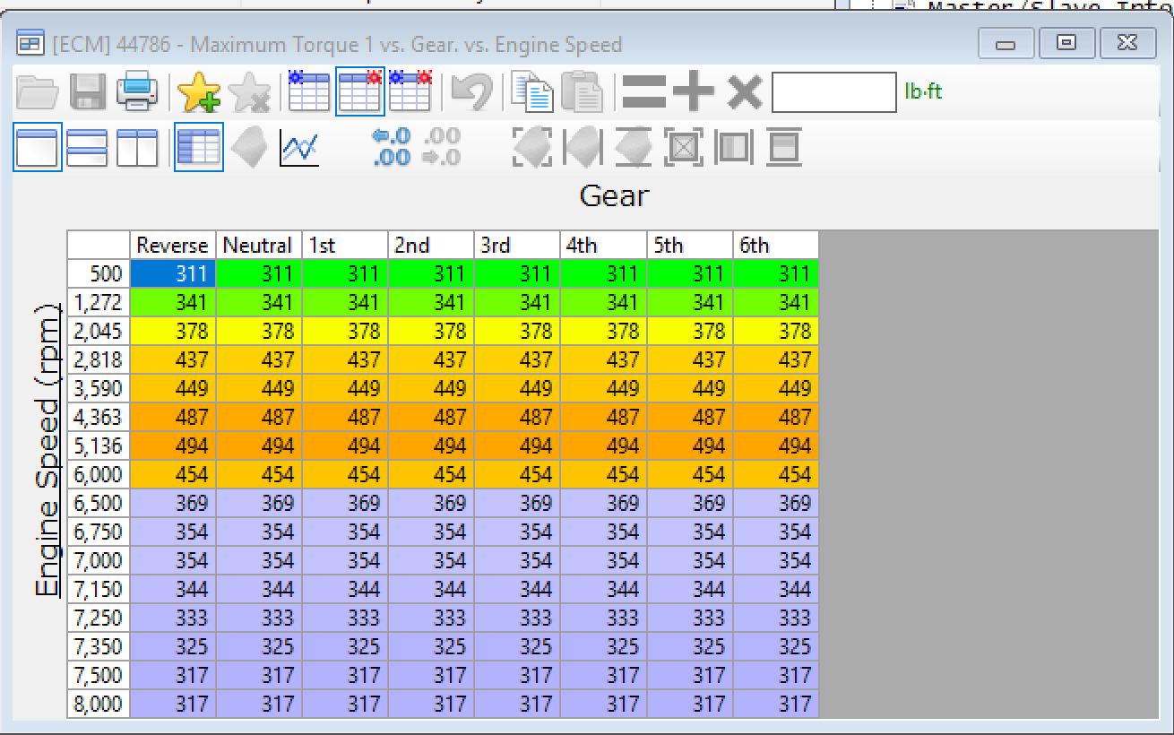Click the Save floppy disk icon
This screenshot has width=1174, height=735.
coord(88,91)
